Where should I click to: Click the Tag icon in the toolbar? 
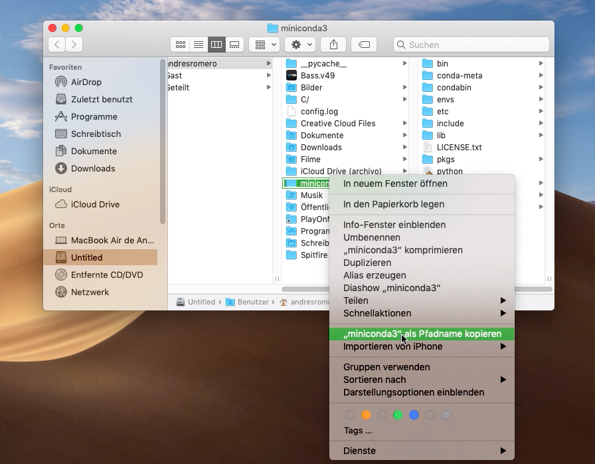tap(363, 45)
